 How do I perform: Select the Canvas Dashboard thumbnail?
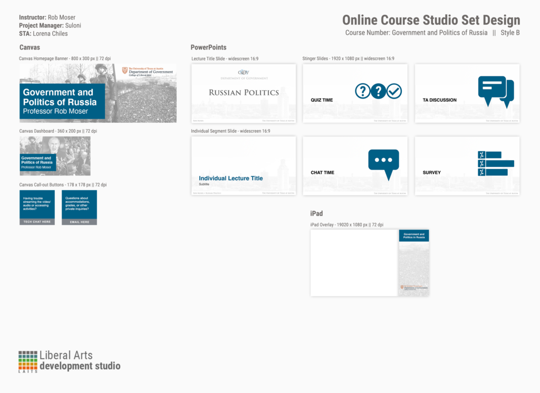coord(55,156)
